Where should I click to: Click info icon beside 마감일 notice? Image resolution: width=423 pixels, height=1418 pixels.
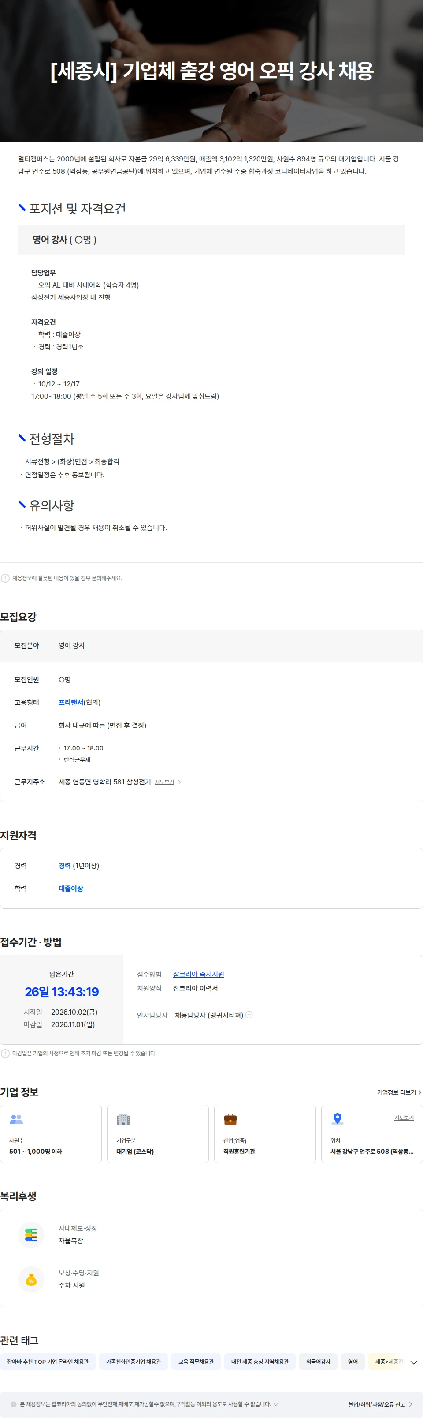(x=5, y=1053)
